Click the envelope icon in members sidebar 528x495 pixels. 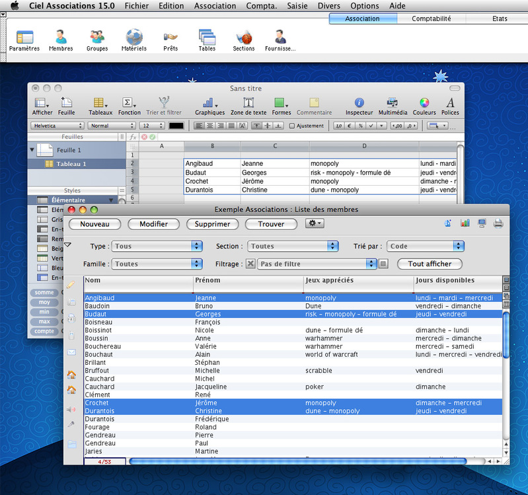(71, 352)
